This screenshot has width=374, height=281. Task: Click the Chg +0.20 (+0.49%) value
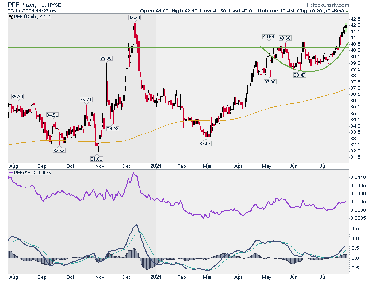[321, 11]
